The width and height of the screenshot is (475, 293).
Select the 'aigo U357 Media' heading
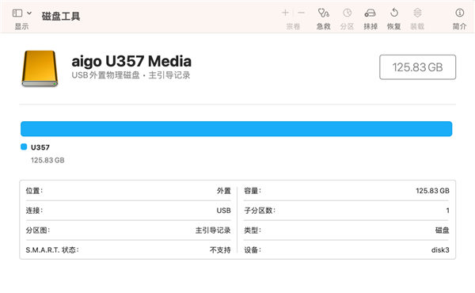[x=131, y=61]
